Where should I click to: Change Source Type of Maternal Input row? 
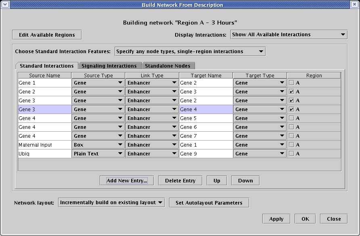(98, 145)
